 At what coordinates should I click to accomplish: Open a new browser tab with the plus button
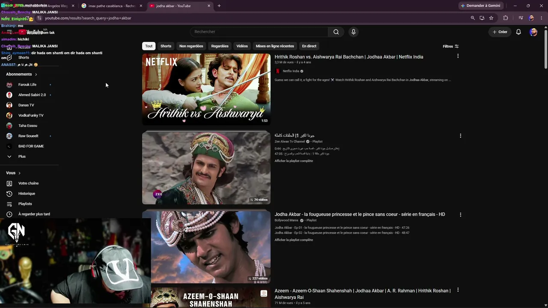(219, 6)
